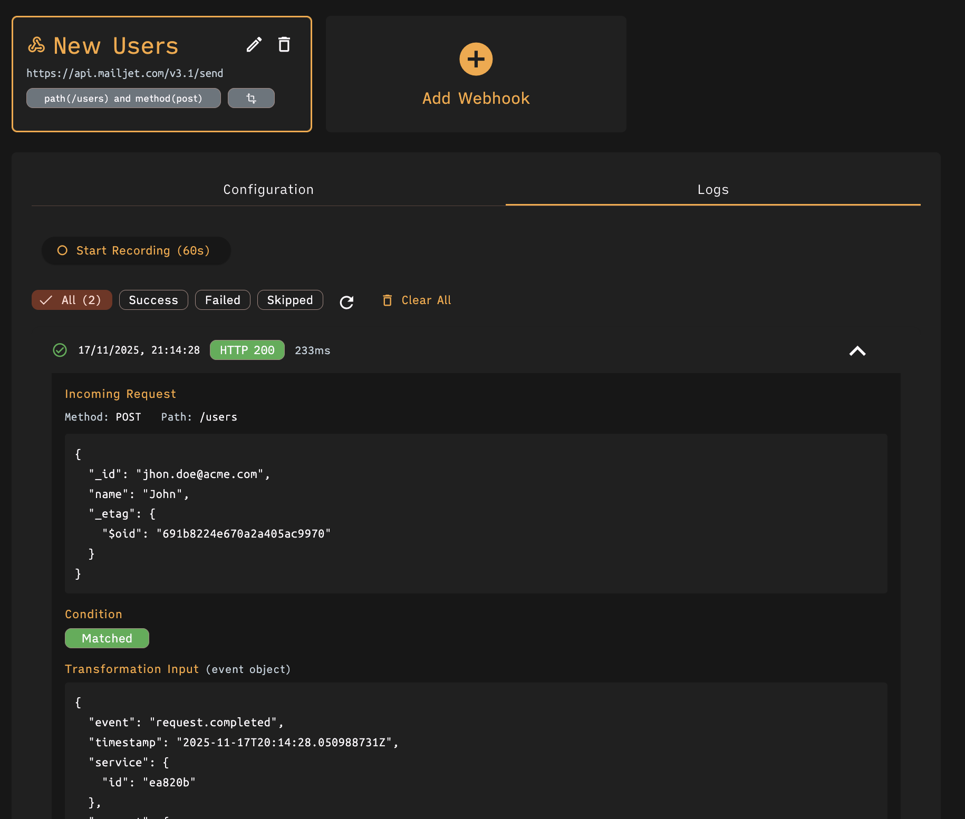
Task: Click the webhook chain icon beside New Users
Action: coord(36,46)
